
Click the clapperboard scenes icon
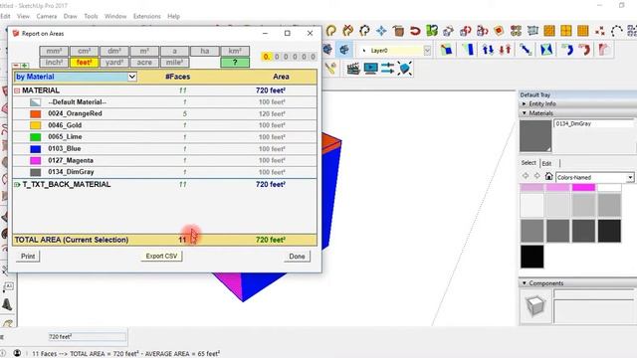(x=353, y=69)
